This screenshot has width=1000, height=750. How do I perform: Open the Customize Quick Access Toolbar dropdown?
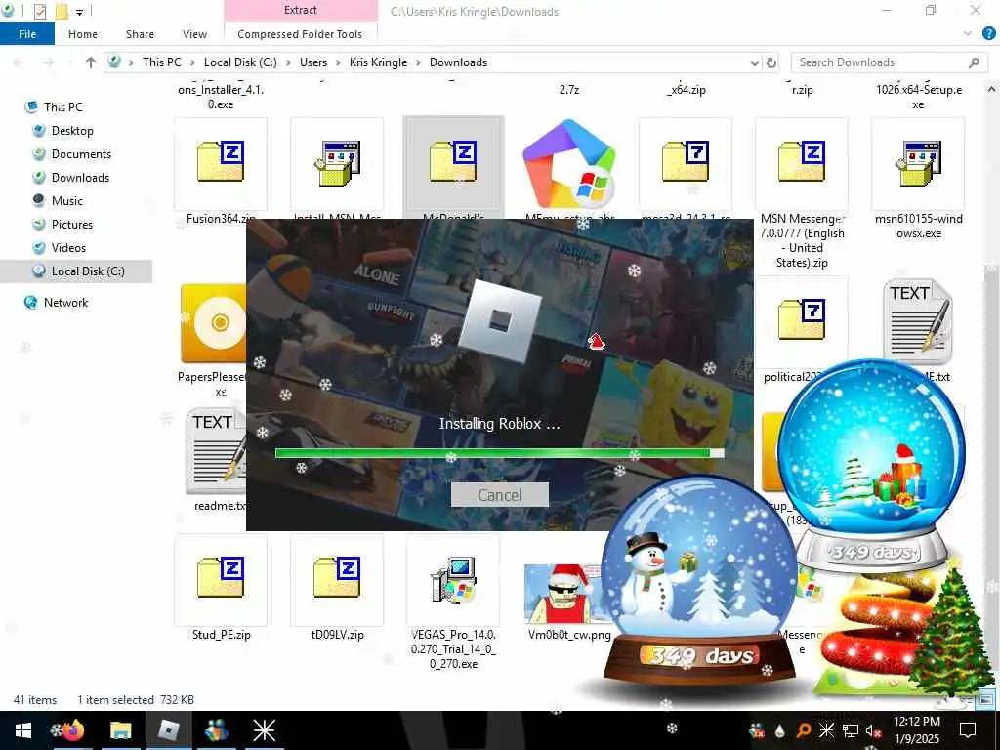(80, 12)
